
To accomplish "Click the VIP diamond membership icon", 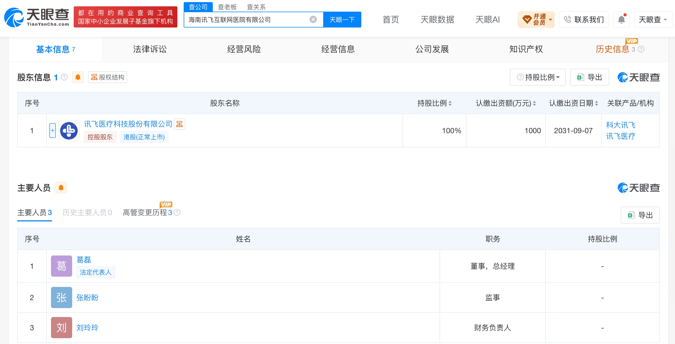I will tap(527, 20).
